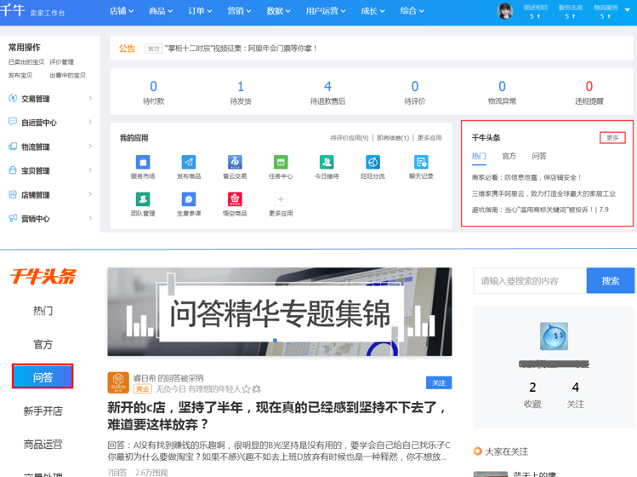
Task: Open the 评价管理 shortcut
Action: [62, 62]
